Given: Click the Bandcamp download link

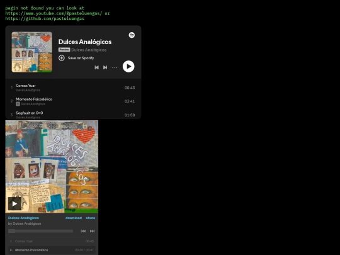Looking at the screenshot, I should click(x=74, y=218).
